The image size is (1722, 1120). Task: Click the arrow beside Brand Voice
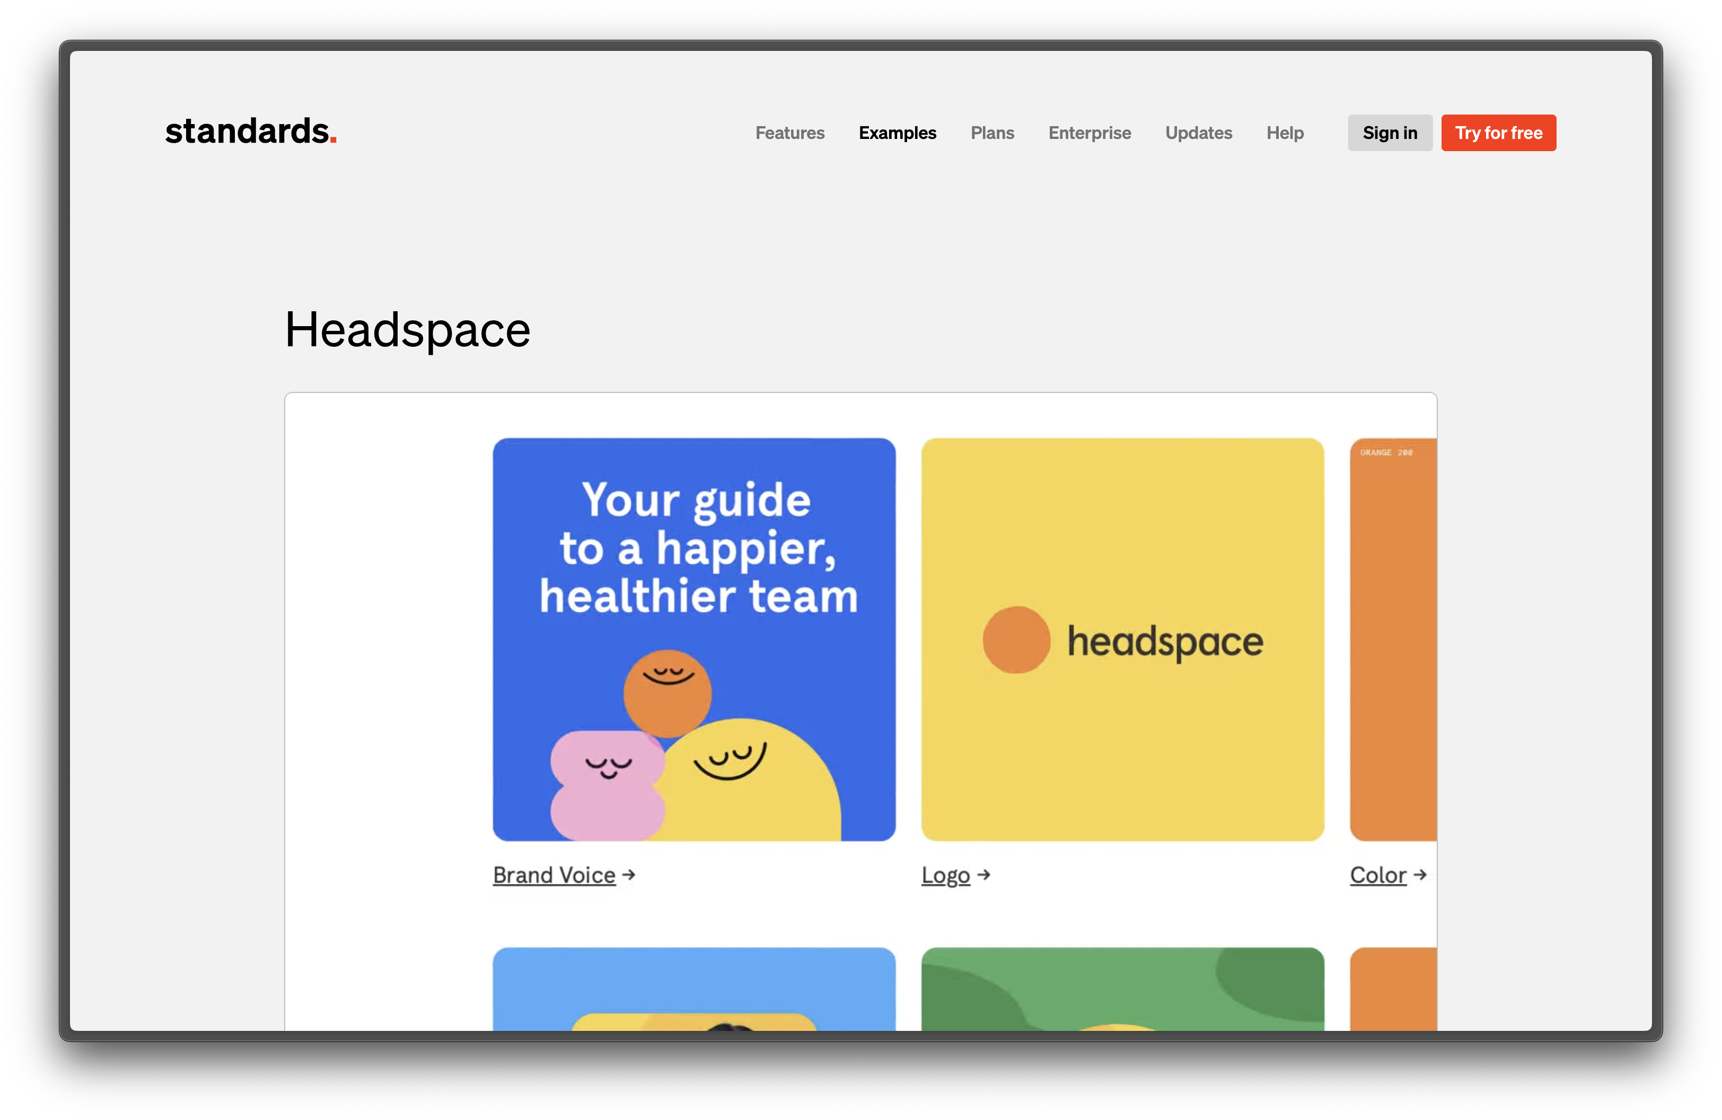pos(629,874)
